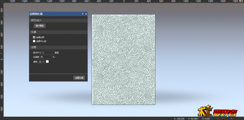The image size is (244, 120).
Task: Click the cracked-pattern bitmap on the canvas
Action: point(123,60)
